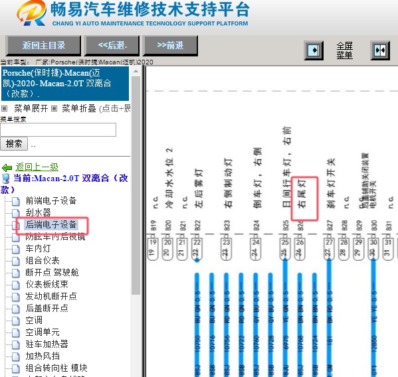The width and height of the screenshot is (398, 377).
Task: Click the document icon beside 车内灯
Action: point(16,249)
